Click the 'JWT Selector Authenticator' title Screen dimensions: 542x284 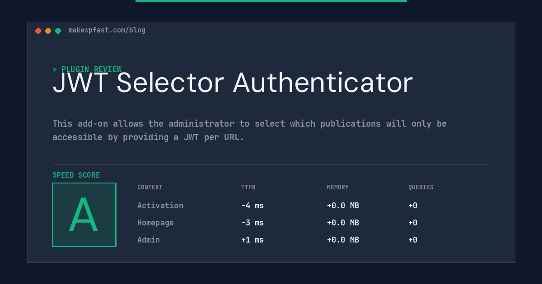(233, 83)
